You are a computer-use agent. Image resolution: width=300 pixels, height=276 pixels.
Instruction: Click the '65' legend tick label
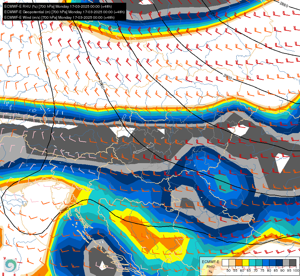tap(249, 270)
